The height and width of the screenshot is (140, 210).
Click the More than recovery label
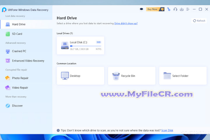click(16, 97)
